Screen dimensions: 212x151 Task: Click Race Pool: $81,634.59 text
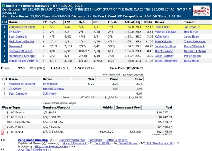[x=126, y=68]
